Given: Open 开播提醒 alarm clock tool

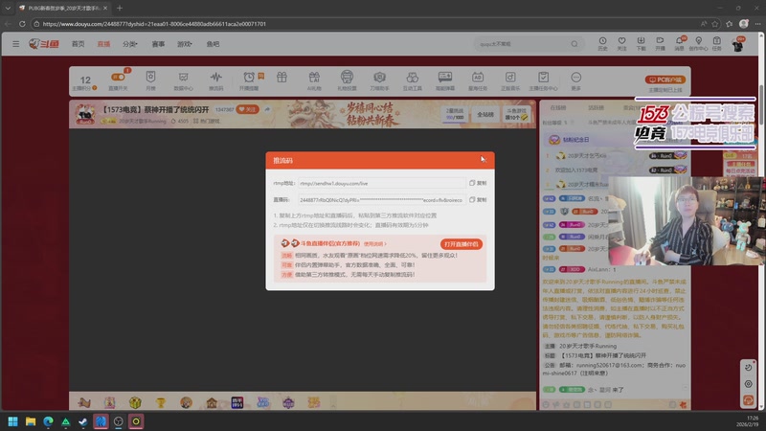Looking at the screenshot, I should pos(249,80).
